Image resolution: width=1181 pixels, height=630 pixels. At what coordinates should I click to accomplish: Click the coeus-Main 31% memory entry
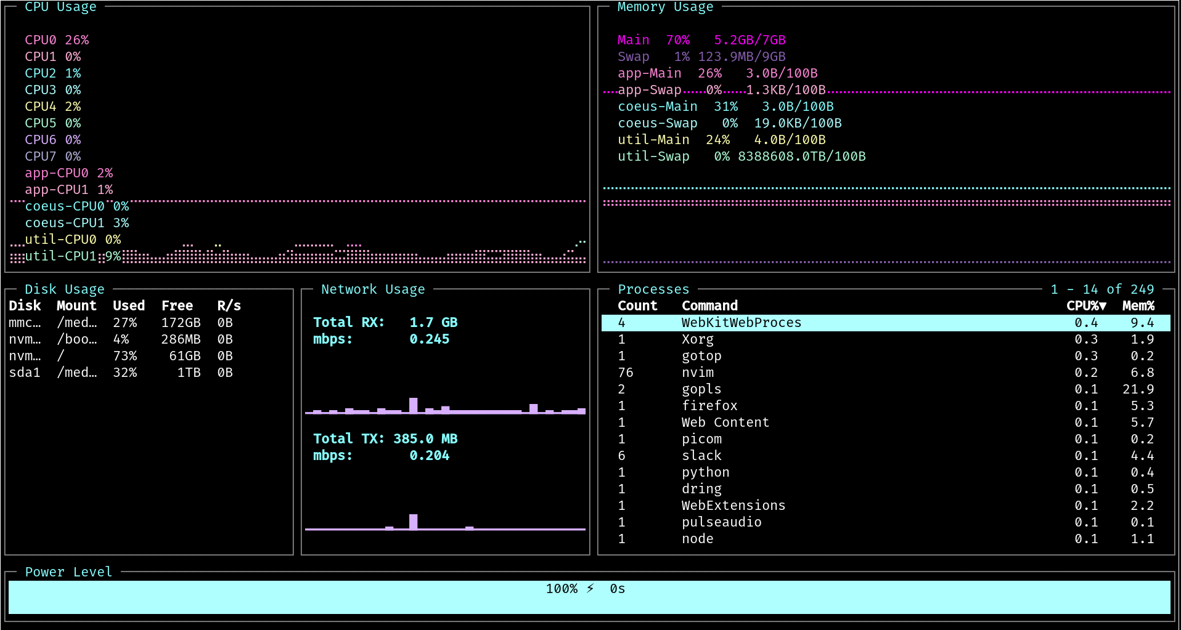coord(725,107)
